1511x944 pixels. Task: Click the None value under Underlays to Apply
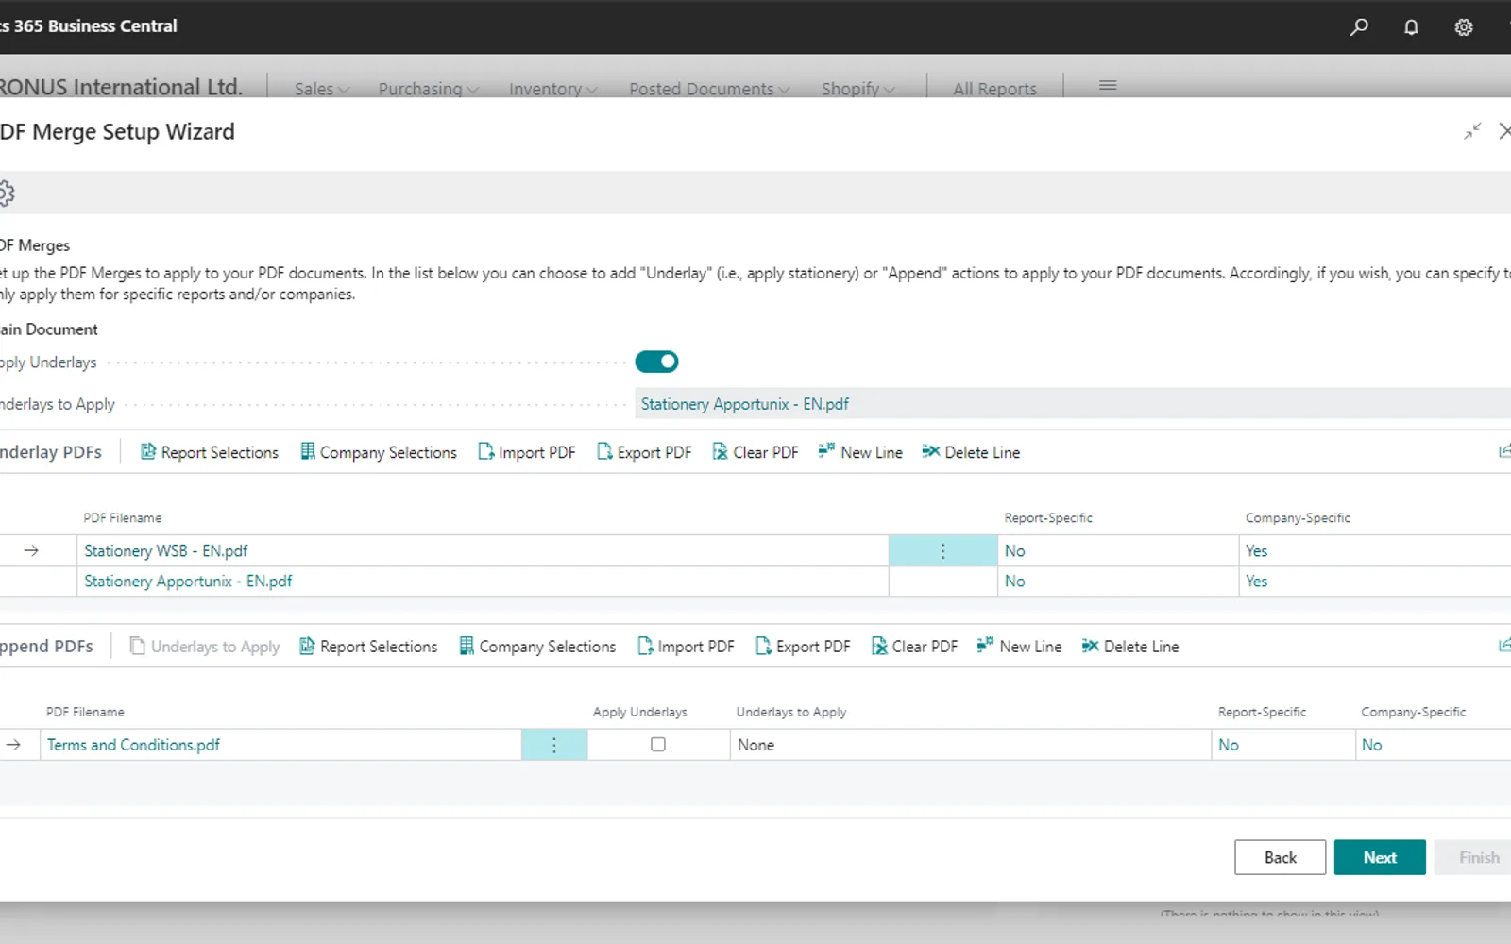click(755, 745)
